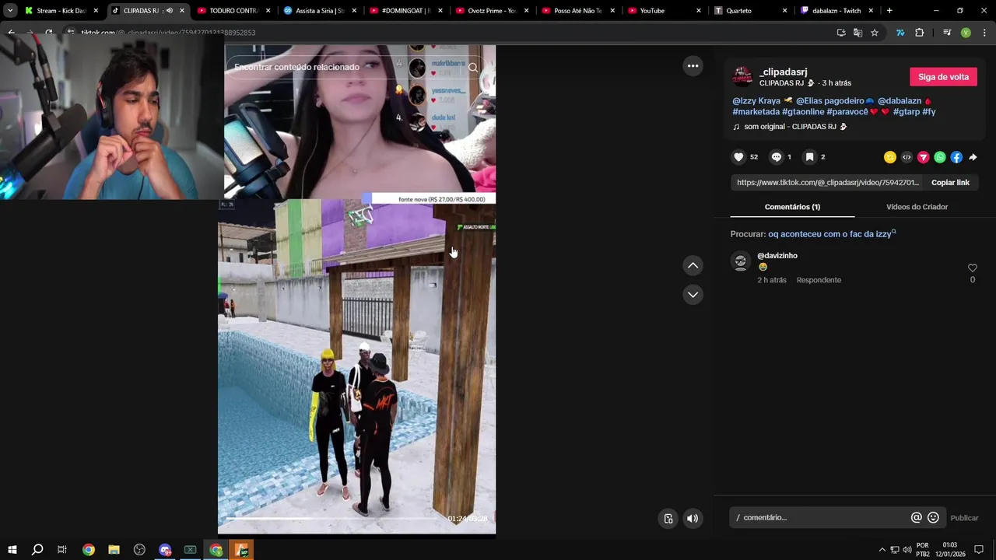Open @dabalazn mention link
This screenshot has height=560, width=996.
(899, 101)
